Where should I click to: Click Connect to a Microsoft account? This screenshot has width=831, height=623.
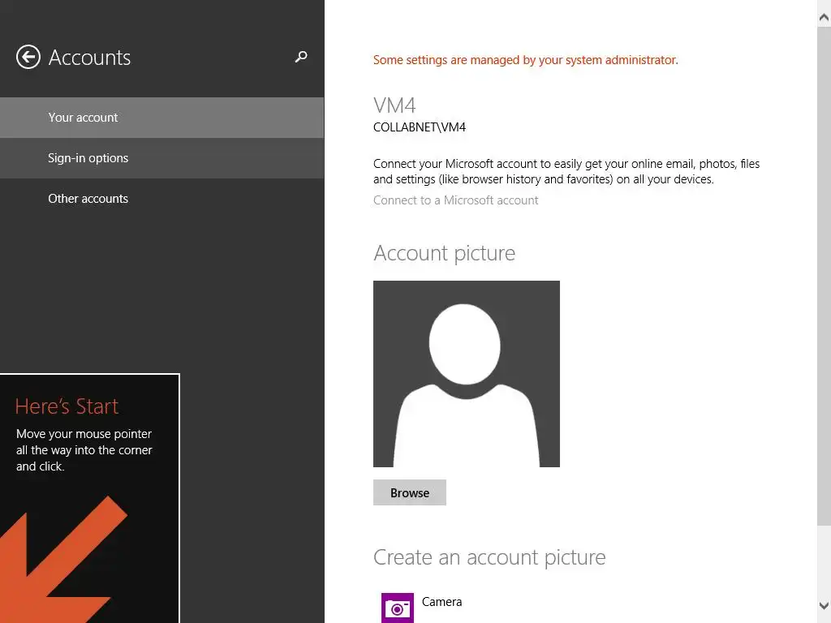455,200
